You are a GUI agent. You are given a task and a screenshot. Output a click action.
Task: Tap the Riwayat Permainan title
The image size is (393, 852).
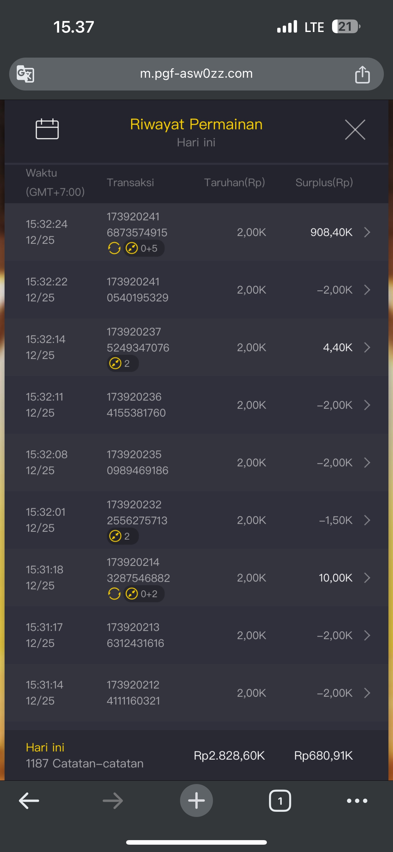196,125
